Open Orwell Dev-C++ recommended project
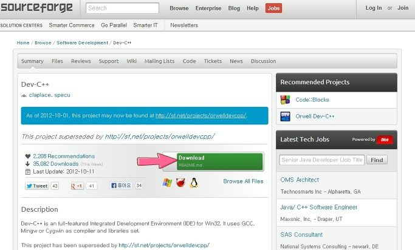The width and height of the screenshot is (415, 250). [x=315, y=117]
